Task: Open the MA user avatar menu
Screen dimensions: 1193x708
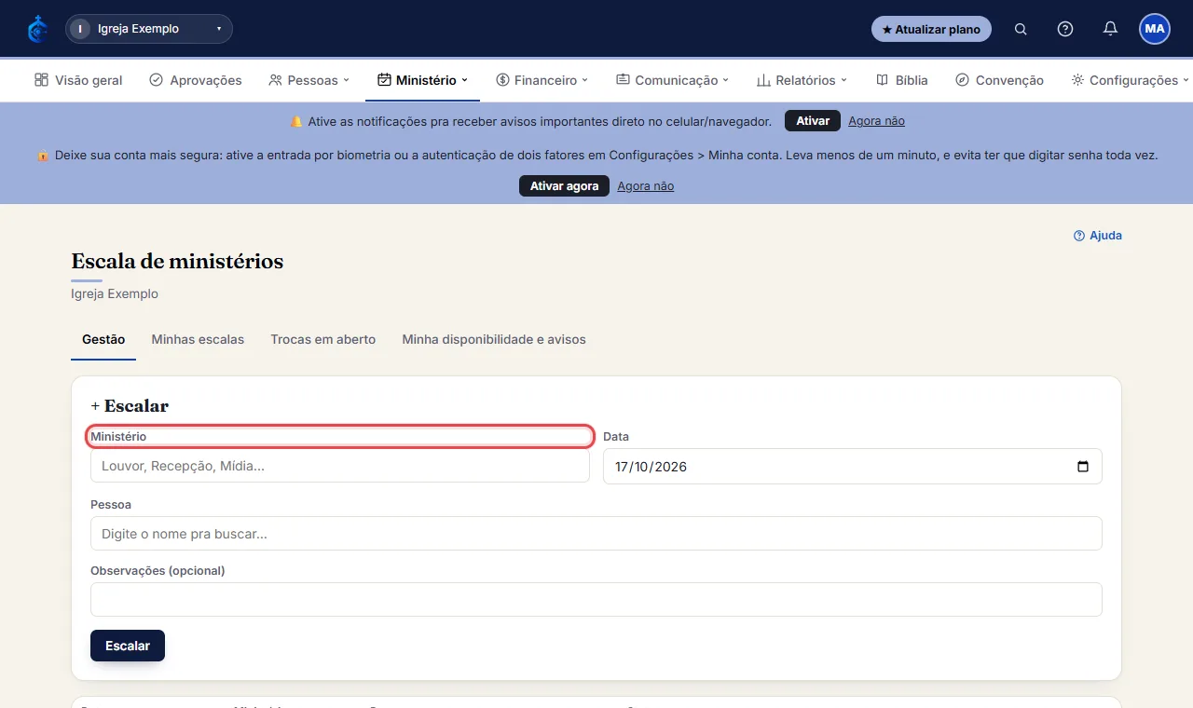Action: point(1155,29)
